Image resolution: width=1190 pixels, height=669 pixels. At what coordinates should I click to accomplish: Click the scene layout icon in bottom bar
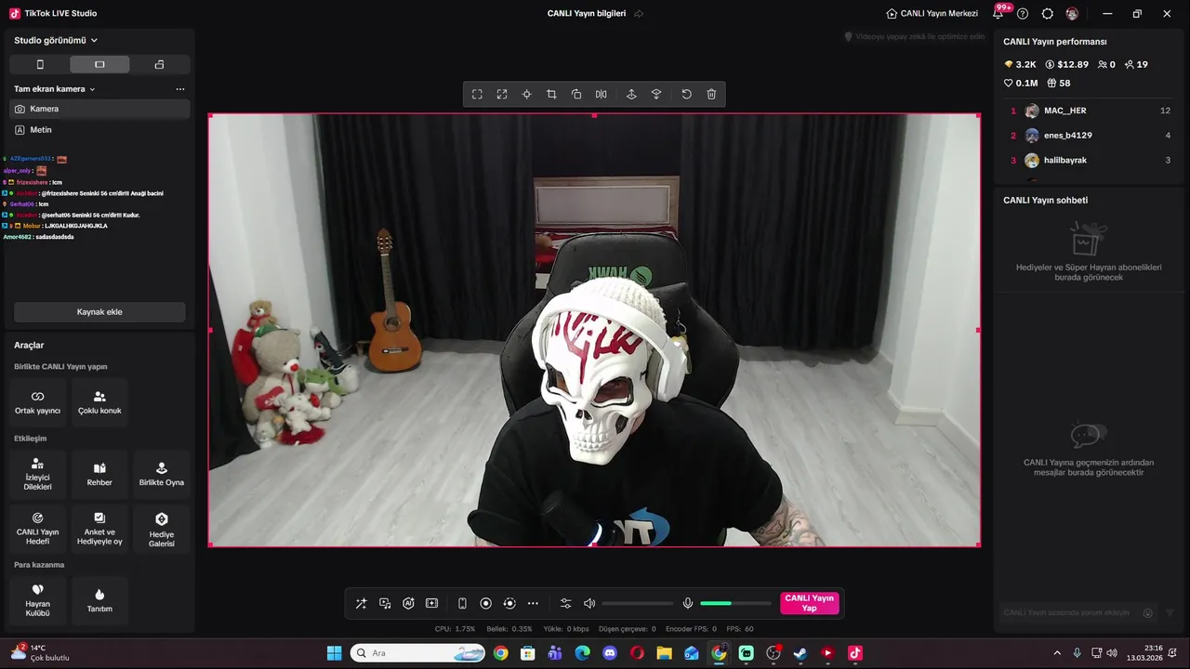(x=431, y=603)
